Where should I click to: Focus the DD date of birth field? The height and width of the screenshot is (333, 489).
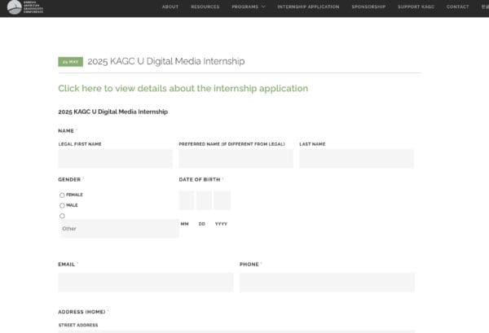(x=204, y=200)
